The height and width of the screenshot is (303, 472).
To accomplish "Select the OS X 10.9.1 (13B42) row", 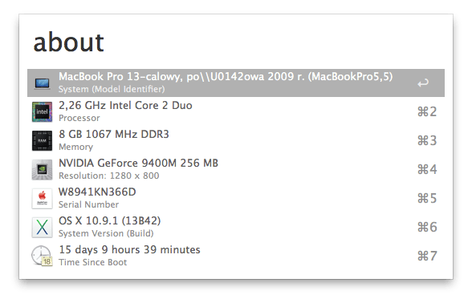I will click(x=236, y=228).
